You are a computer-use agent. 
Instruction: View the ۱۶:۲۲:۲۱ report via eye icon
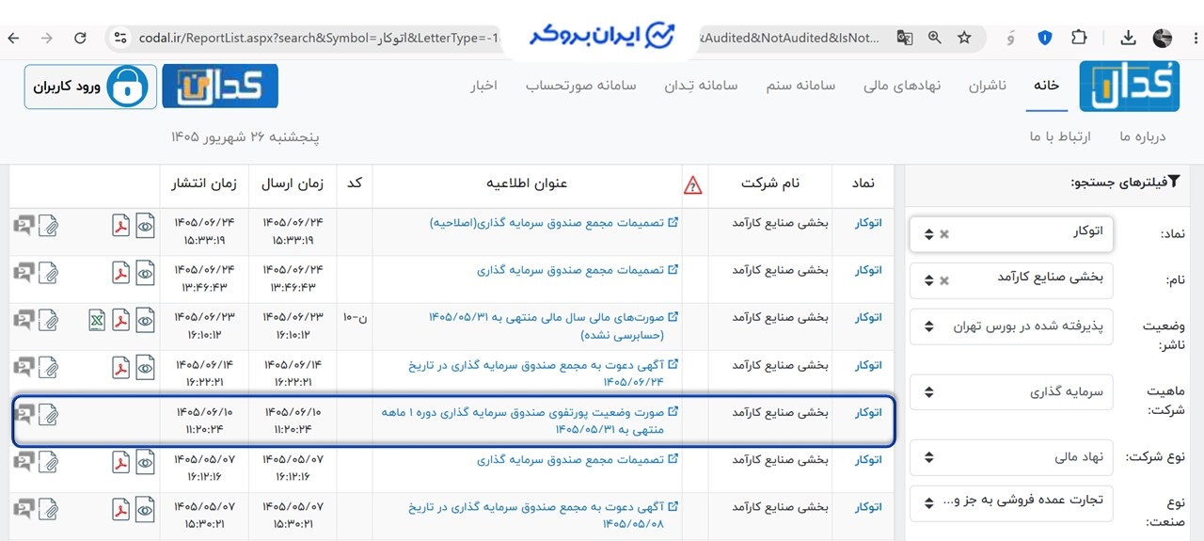point(145,367)
